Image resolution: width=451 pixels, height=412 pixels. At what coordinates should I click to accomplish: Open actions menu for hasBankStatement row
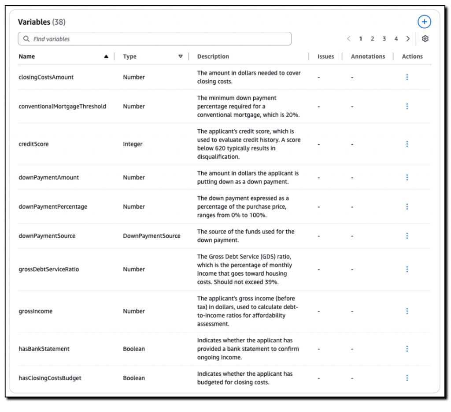pos(407,349)
